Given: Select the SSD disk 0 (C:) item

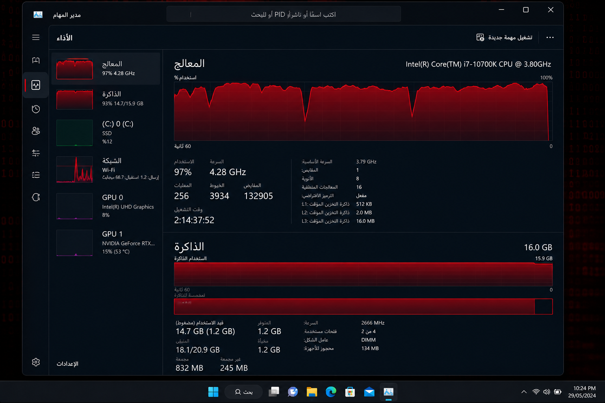Looking at the screenshot, I should (x=106, y=133).
